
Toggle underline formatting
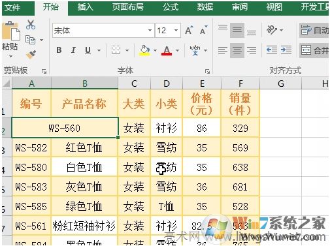88,50
